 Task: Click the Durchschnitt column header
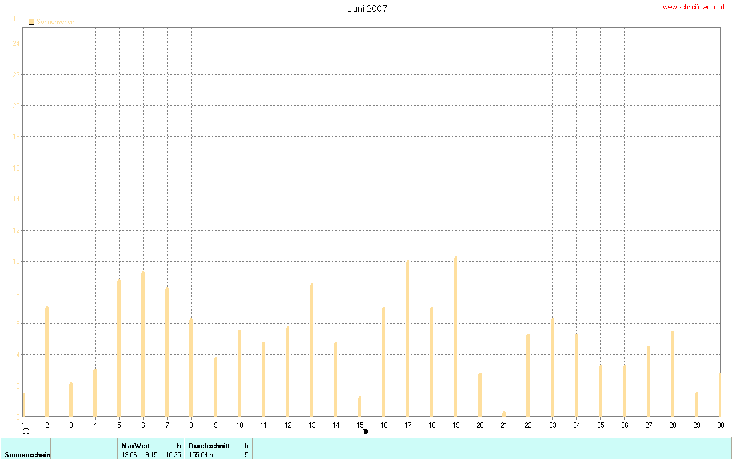[x=209, y=445]
